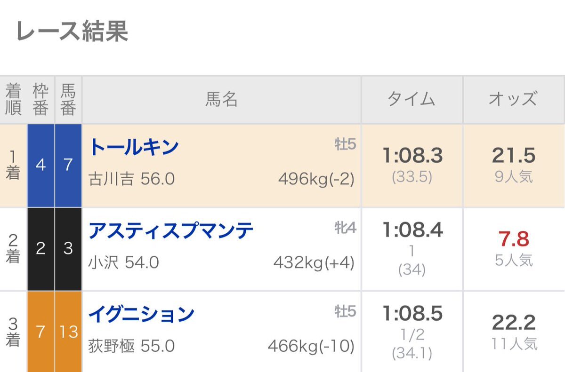Screen dimensions: 565x372
Task: Select the 着順 column header
Action: click(13, 100)
